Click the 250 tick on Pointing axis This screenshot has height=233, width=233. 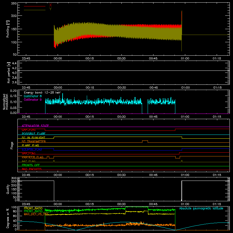coord(14,3)
